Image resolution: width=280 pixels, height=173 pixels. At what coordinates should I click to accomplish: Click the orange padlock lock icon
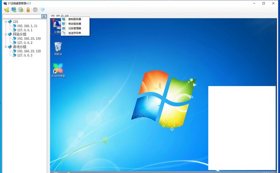28,10
